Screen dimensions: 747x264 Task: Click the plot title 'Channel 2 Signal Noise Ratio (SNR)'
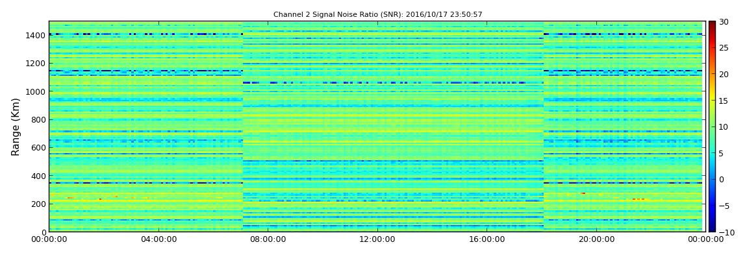[x=377, y=15]
